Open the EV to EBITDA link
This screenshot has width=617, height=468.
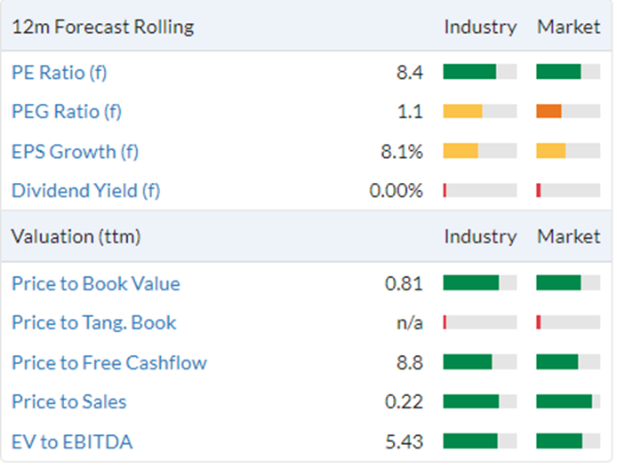coord(72,441)
